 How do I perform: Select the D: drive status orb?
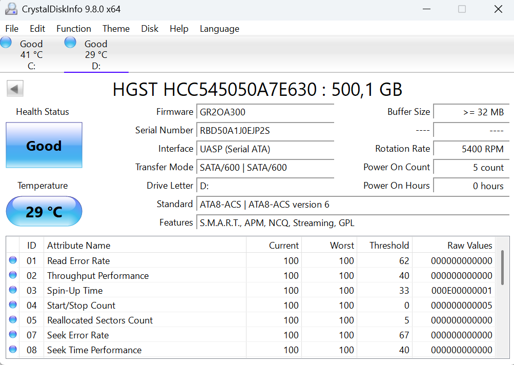[x=70, y=43]
